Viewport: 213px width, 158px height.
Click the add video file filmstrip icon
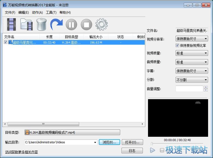(11, 25)
